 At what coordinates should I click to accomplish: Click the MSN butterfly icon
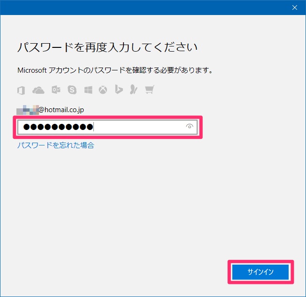tap(134, 89)
